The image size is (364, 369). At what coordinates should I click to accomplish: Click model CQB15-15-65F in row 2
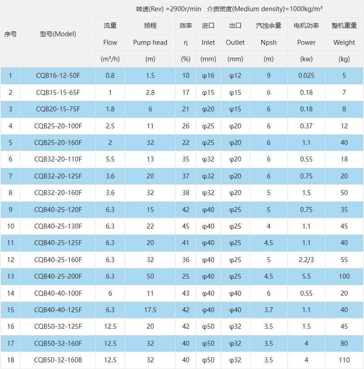pyautogui.click(x=58, y=93)
